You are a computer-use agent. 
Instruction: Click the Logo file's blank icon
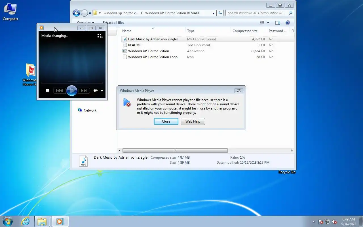pos(125,57)
